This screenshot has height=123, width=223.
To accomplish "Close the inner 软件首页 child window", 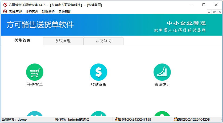I will point(220,12).
